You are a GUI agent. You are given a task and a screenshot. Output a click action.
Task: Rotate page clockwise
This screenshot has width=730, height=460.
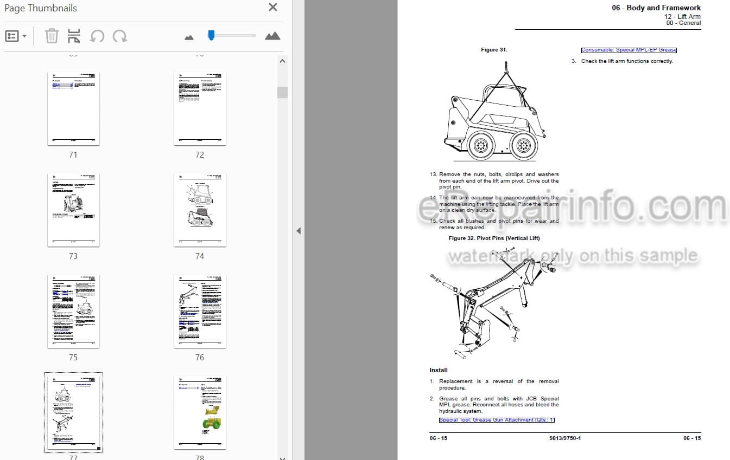click(x=120, y=36)
